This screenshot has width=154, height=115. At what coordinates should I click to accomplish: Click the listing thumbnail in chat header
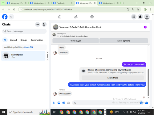[x=56, y=27]
